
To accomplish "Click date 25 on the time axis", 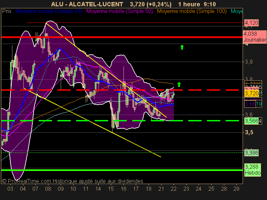I will click(211, 189).
